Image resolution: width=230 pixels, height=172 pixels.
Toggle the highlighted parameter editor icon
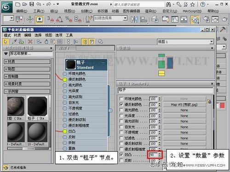92,42
